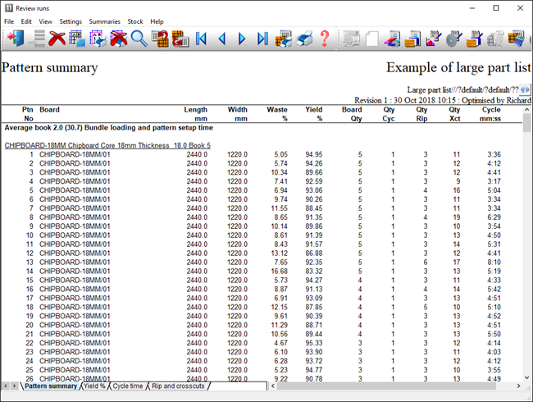Open the Settings menu
Image resolution: width=533 pixels, height=402 pixels.
(71, 21)
